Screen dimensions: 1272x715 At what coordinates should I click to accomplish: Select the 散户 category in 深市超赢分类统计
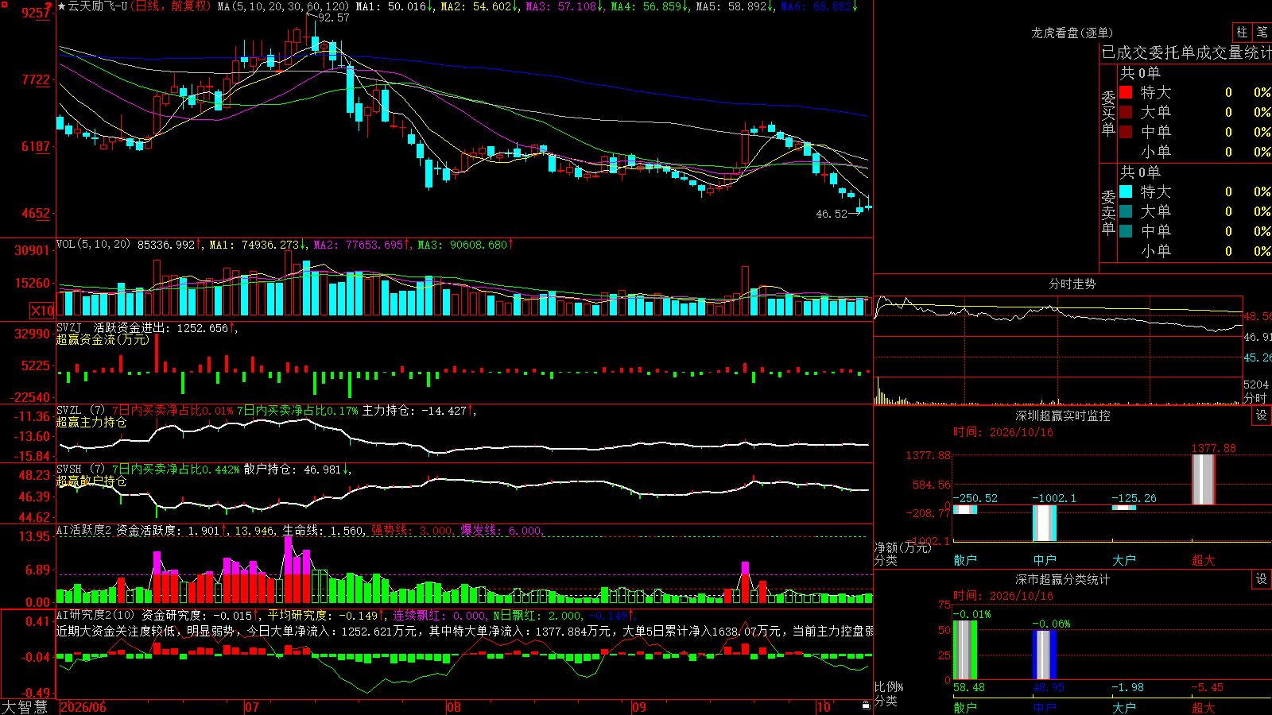point(965,707)
